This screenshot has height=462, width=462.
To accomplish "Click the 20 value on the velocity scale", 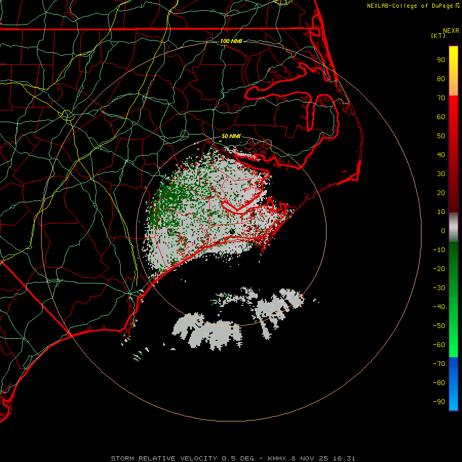I will click(x=441, y=192).
